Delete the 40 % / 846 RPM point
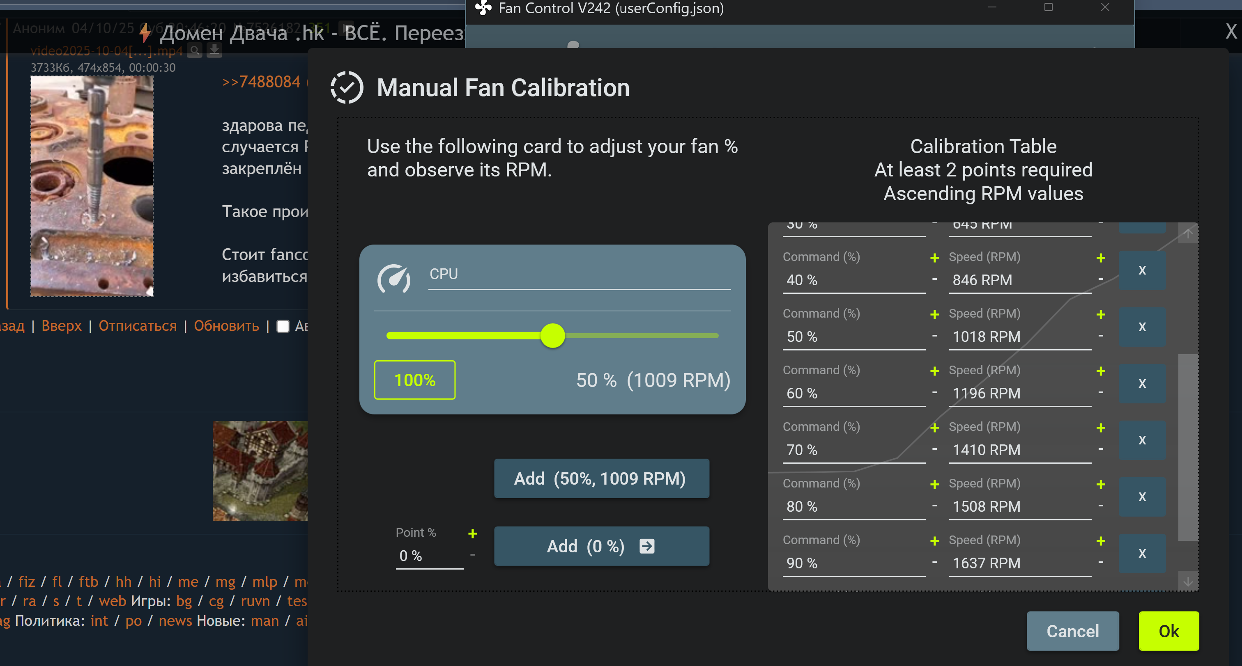Image resolution: width=1242 pixels, height=666 pixels. click(1142, 270)
